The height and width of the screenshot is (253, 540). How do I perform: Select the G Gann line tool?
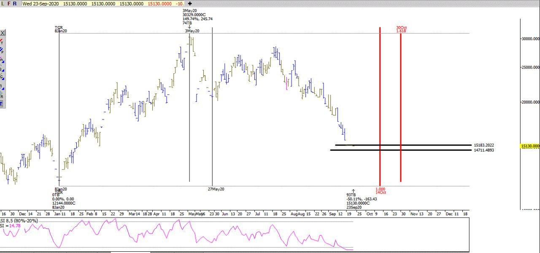click(x=2, y=77)
